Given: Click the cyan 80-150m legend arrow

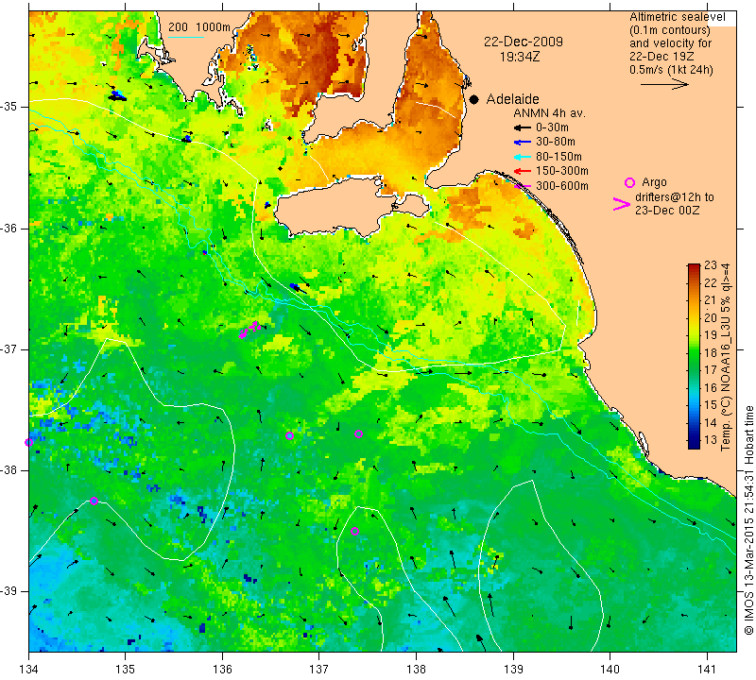Looking at the screenshot, I should click(522, 157).
